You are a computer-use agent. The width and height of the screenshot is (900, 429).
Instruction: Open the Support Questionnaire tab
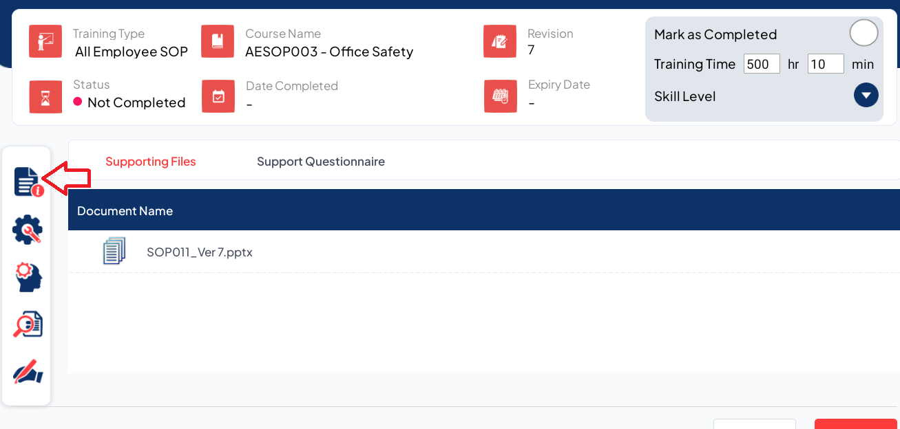coord(320,162)
